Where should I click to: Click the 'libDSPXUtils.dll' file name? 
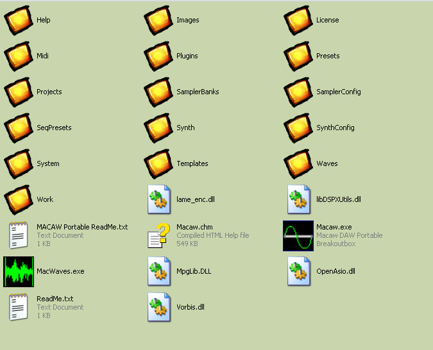pyautogui.click(x=339, y=199)
